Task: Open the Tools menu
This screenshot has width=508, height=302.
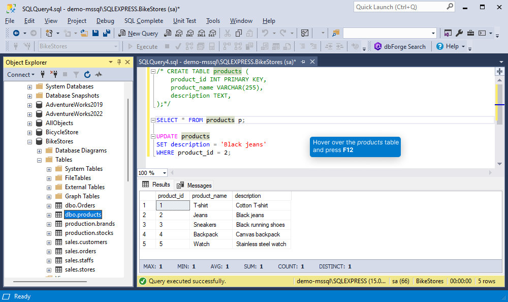Action: [213, 21]
